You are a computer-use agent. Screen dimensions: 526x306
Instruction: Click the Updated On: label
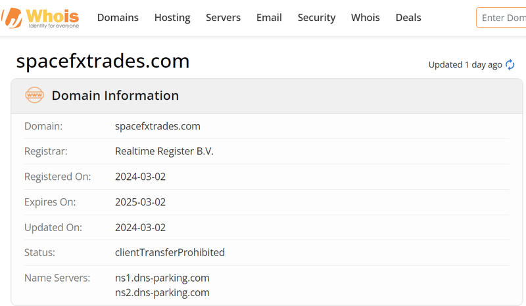coord(53,228)
